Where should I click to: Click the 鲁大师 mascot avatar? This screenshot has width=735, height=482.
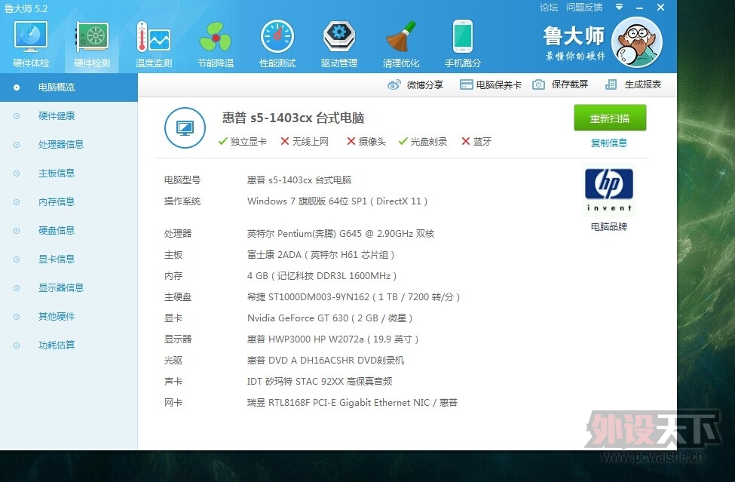click(637, 42)
